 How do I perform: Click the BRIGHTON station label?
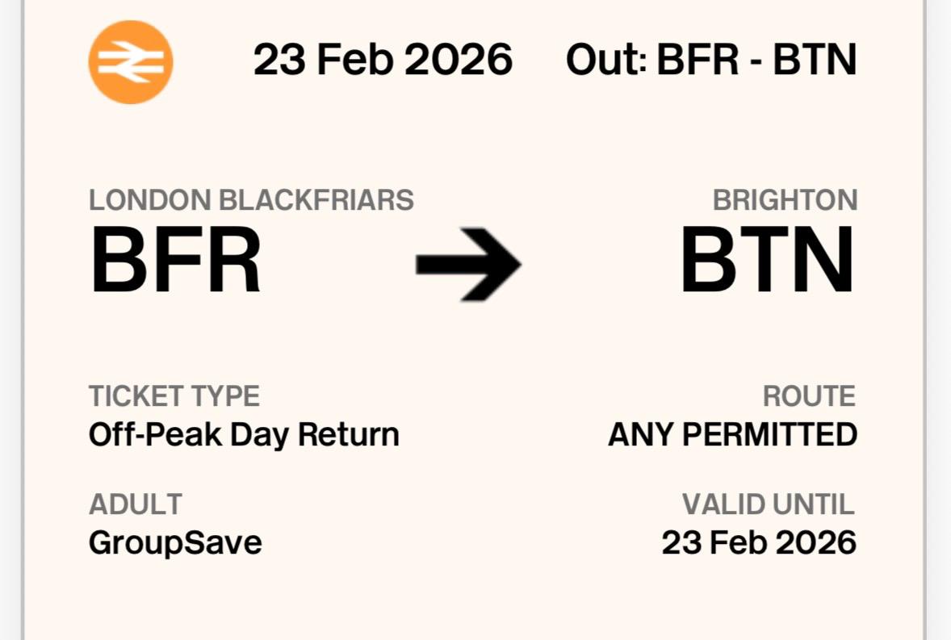pos(785,200)
